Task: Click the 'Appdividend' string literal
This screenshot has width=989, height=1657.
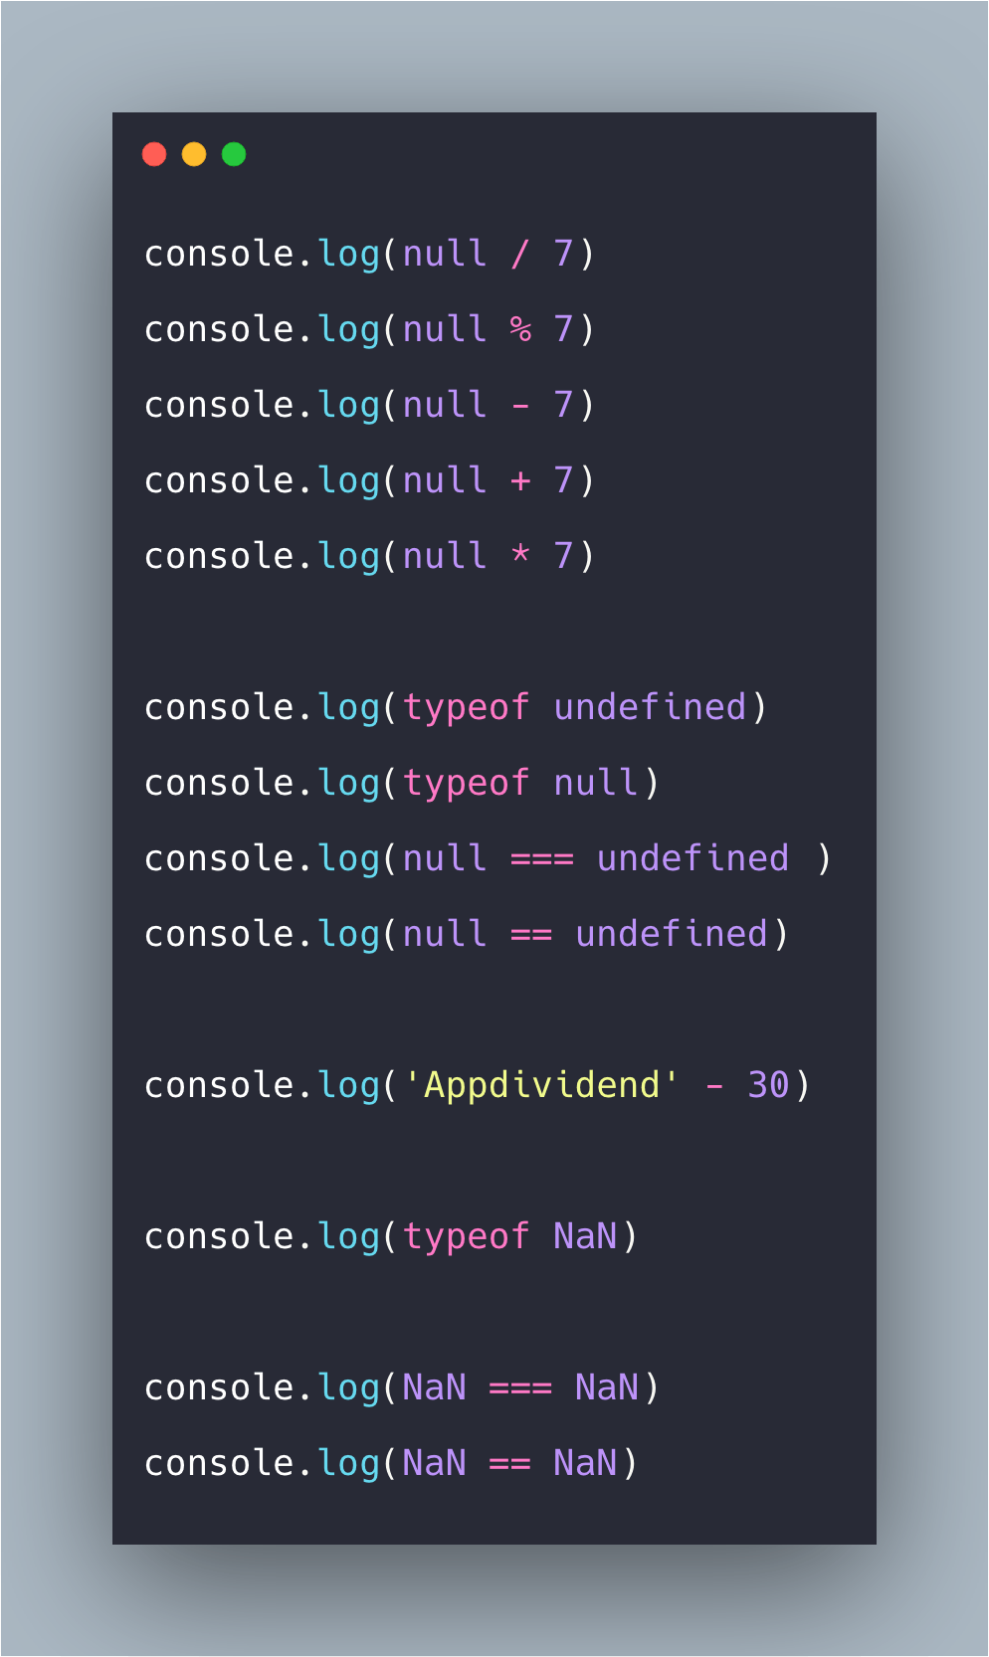Action: [x=542, y=1085]
